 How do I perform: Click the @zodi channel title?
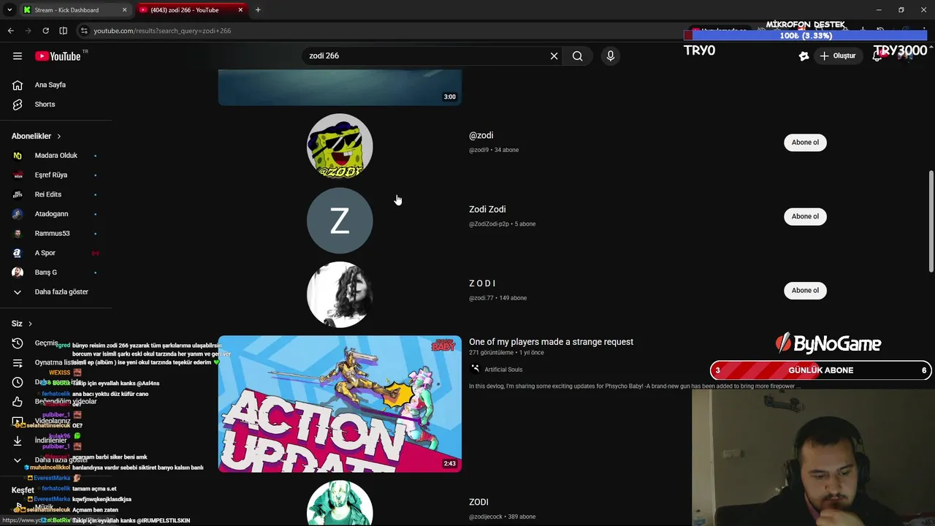click(x=481, y=135)
